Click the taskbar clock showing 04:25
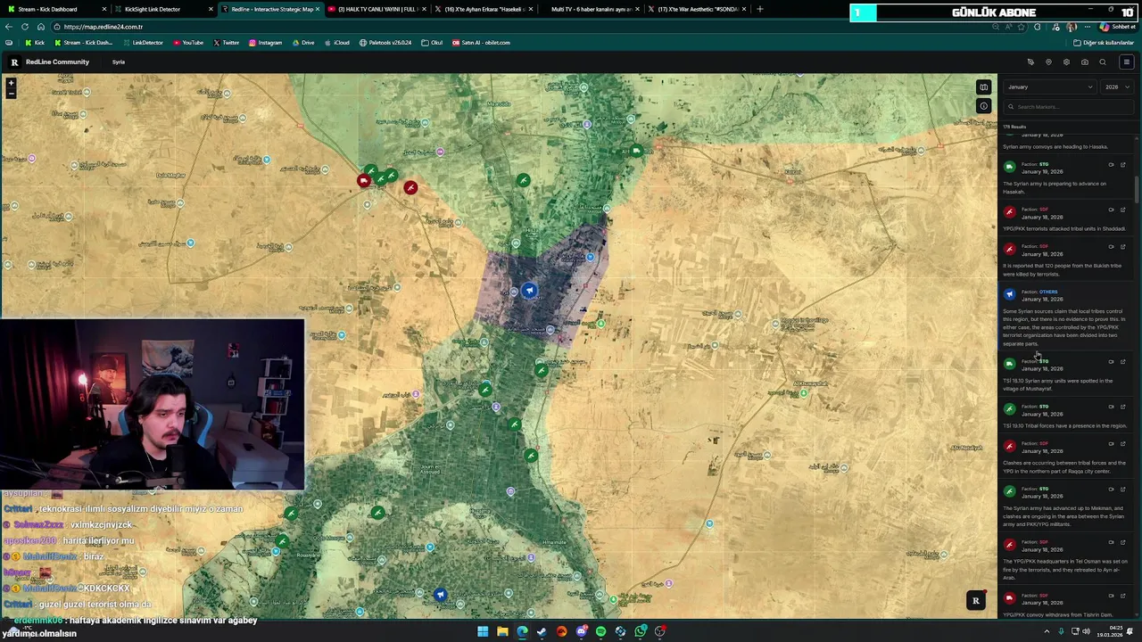Image resolution: width=1142 pixels, height=642 pixels. click(1110, 631)
